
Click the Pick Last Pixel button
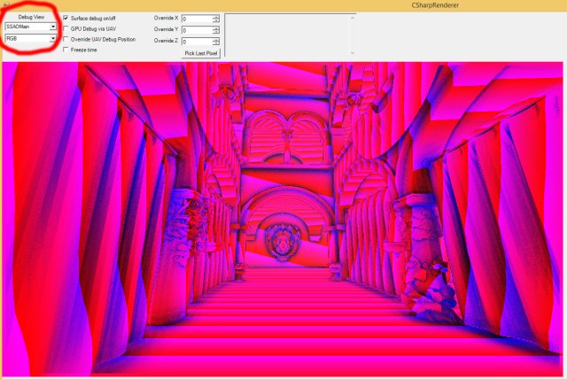coord(201,53)
